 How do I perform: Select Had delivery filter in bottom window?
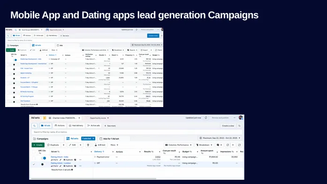[x=76, y=126]
